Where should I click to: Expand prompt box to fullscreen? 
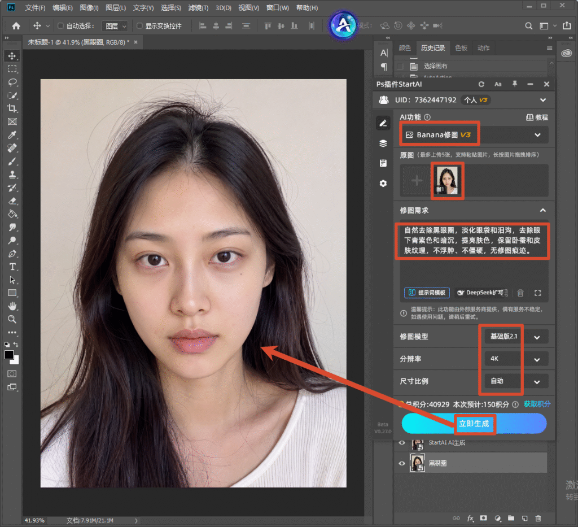tap(538, 293)
